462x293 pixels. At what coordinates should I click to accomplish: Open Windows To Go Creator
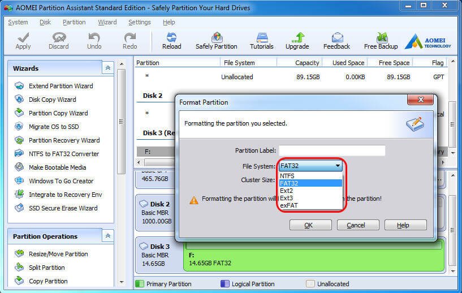click(61, 180)
